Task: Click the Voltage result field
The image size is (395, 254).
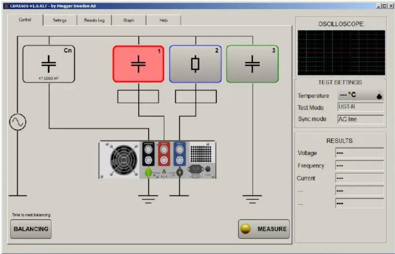Action: [359, 153]
